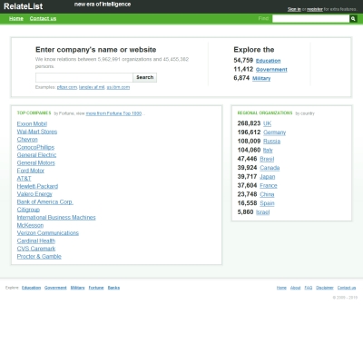Image resolution: width=363 pixels, height=363 pixels.
Task: Open Bank of America Corp. link
Action: click(45, 201)
